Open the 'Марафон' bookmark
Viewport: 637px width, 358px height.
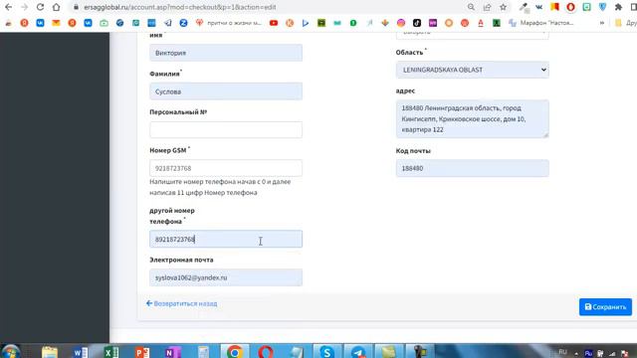(541, 23)
